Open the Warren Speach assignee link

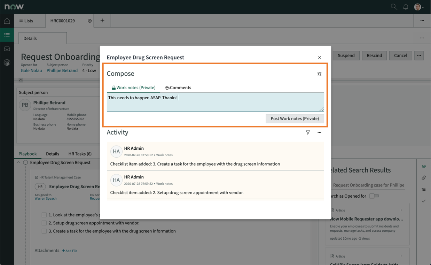coord(46,199)
